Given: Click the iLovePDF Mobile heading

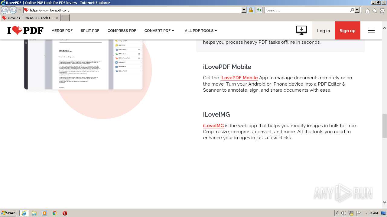Looking at the screenshot, I should click(227, 67).
